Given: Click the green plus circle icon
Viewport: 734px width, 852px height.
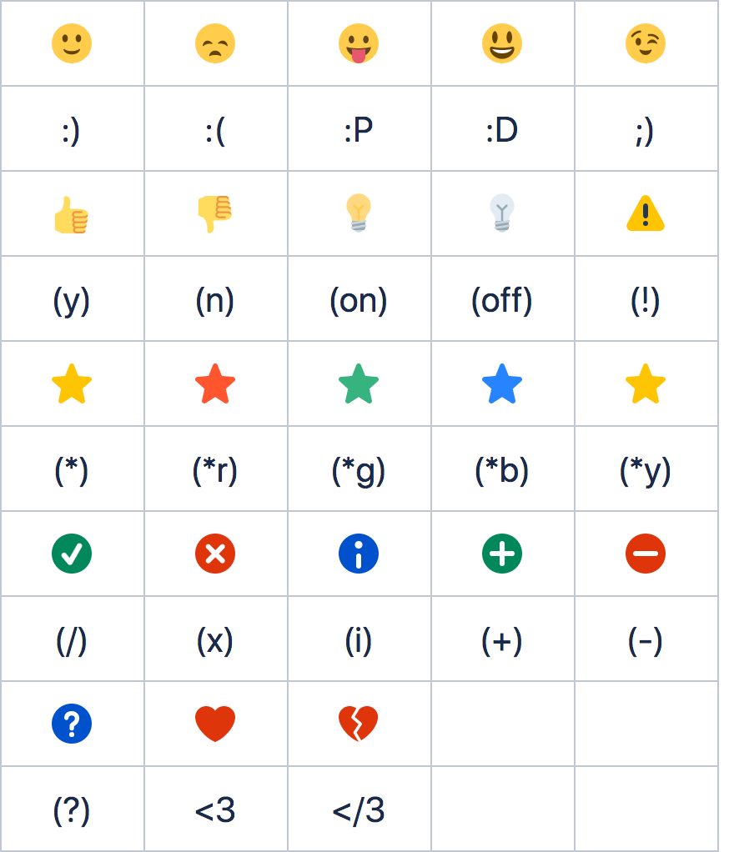Looking at the screenshot, I should (502, 554).
